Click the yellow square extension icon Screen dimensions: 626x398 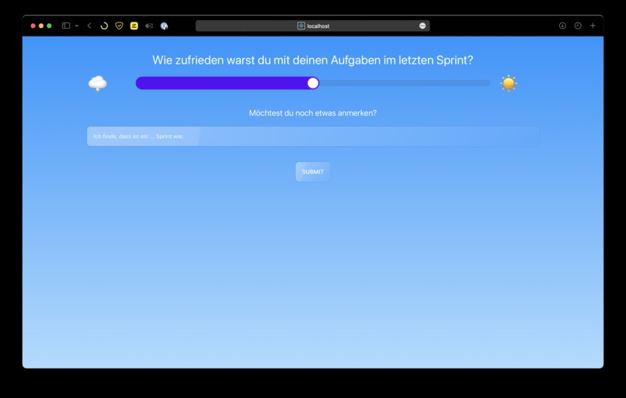134,26
